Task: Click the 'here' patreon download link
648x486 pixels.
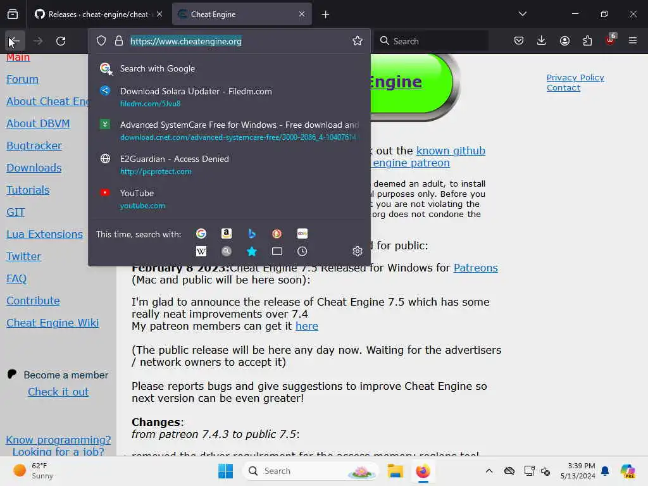Action: [307, 326]
